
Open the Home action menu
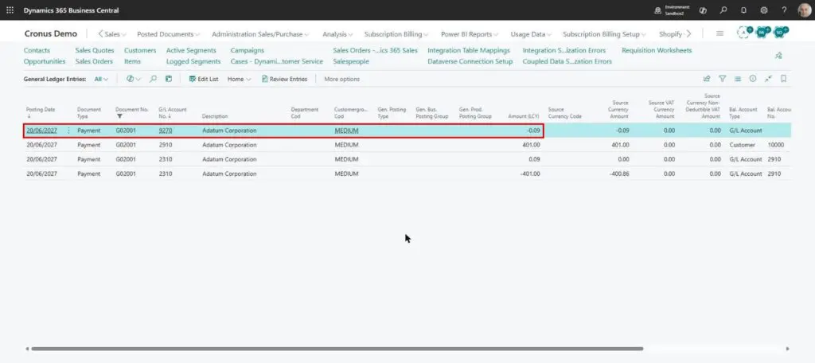[x=239, y=79]
